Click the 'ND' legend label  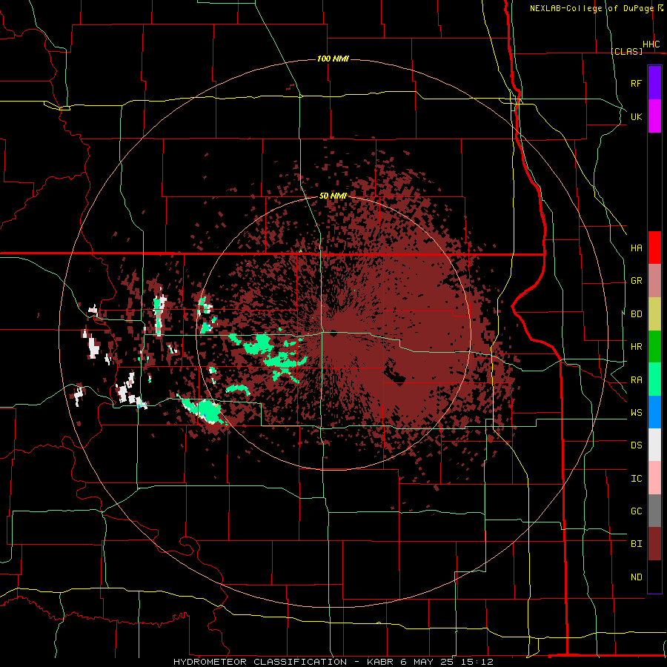(x=636, y=577)
